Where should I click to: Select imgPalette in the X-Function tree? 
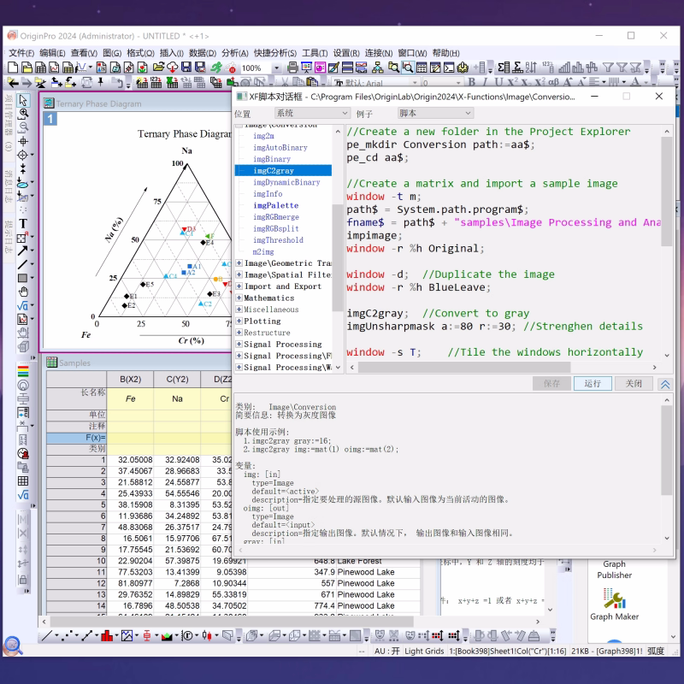pyautogui.click(x=275, y=205)
